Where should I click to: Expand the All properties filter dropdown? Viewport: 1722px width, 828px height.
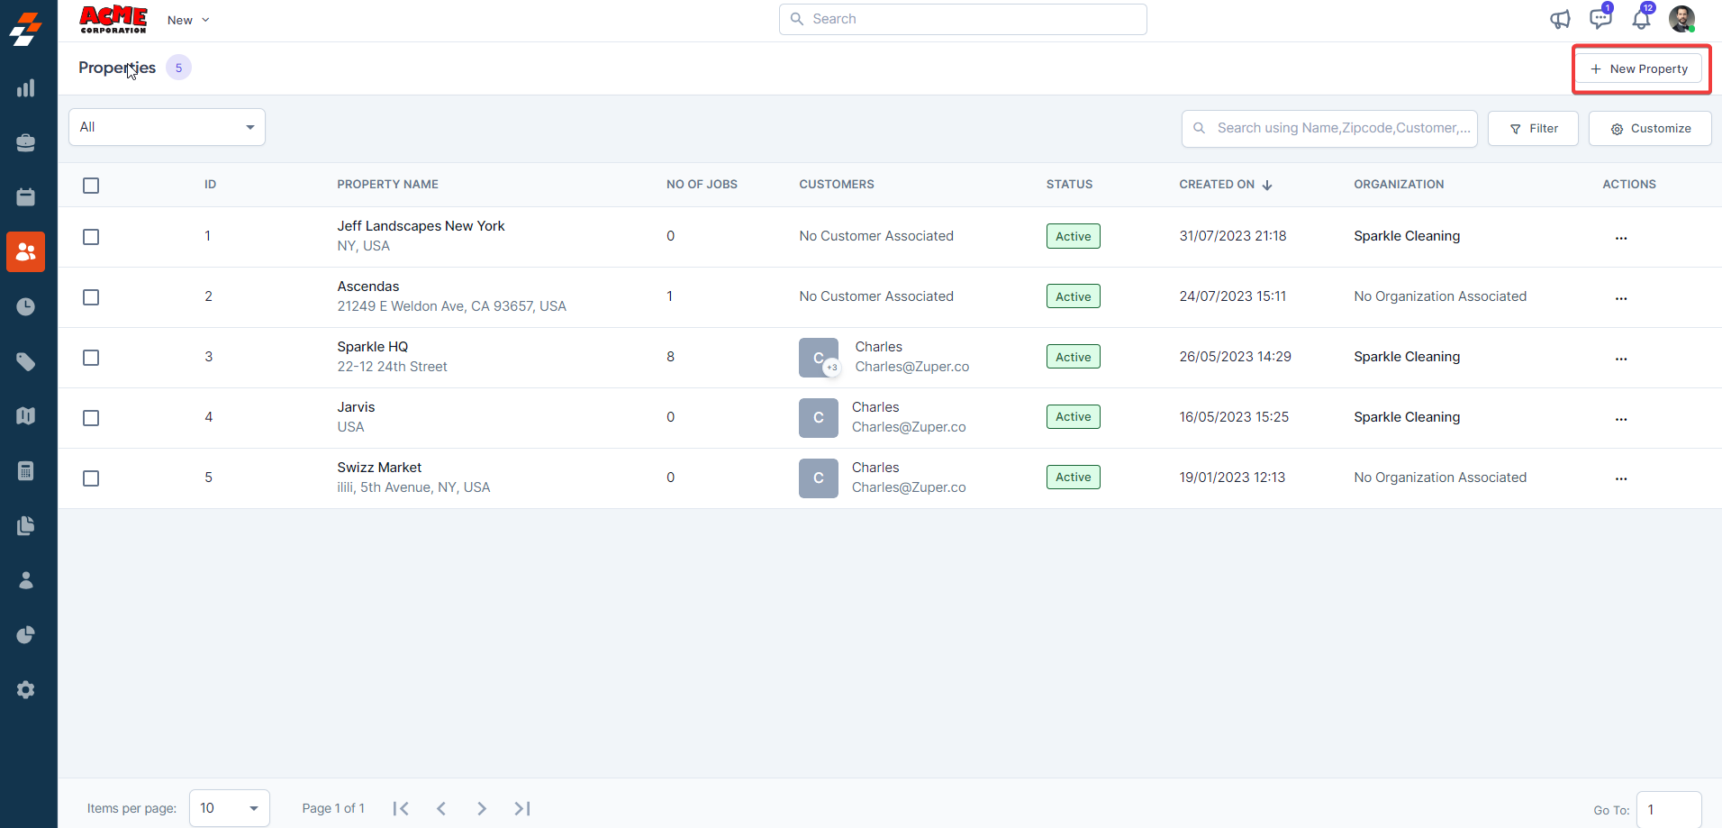(167, 127)
